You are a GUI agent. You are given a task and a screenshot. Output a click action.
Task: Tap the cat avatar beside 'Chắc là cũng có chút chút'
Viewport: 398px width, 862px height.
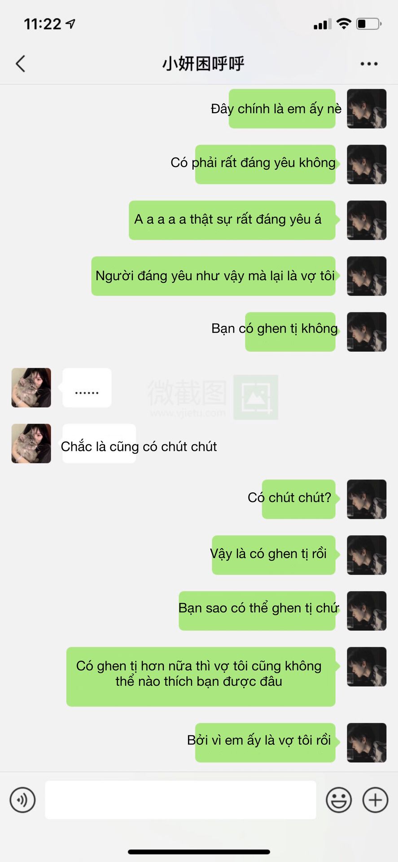(x=31, y=443)
